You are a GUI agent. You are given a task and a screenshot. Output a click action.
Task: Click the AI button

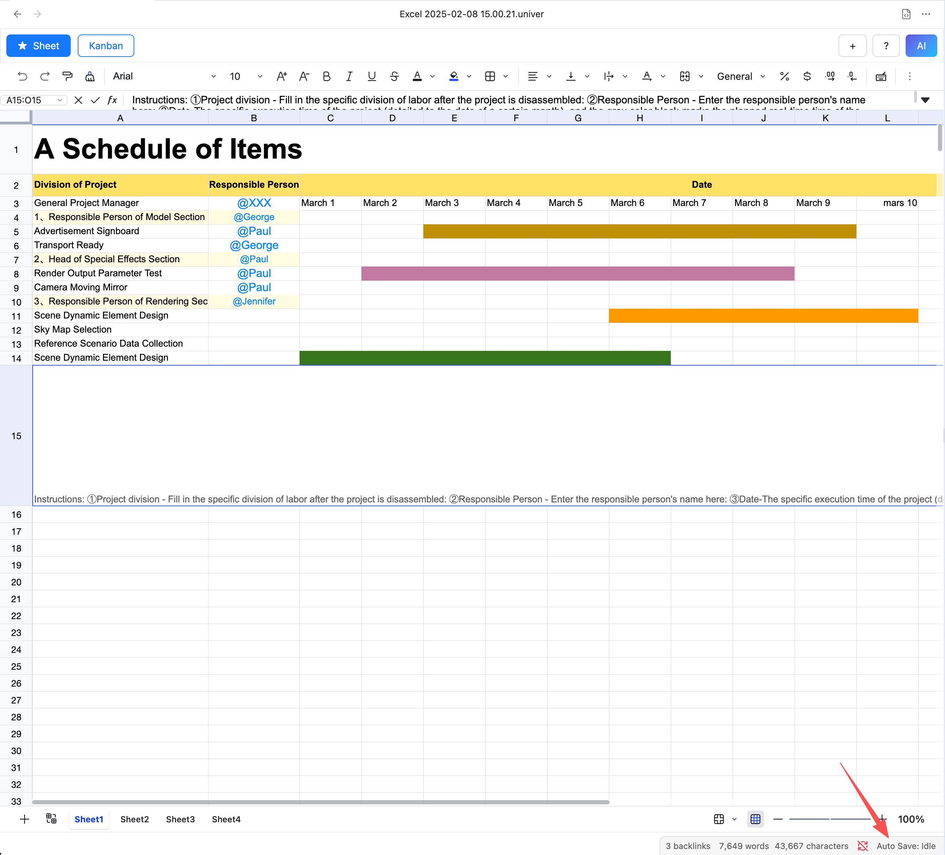(921, 45)
